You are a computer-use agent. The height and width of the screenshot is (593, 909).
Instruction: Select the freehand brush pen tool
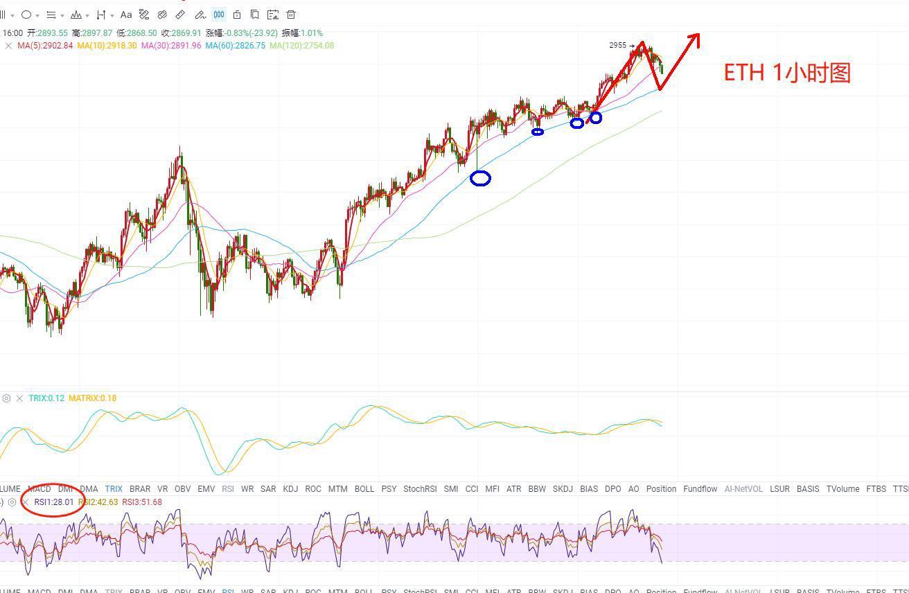pos(200,15)
